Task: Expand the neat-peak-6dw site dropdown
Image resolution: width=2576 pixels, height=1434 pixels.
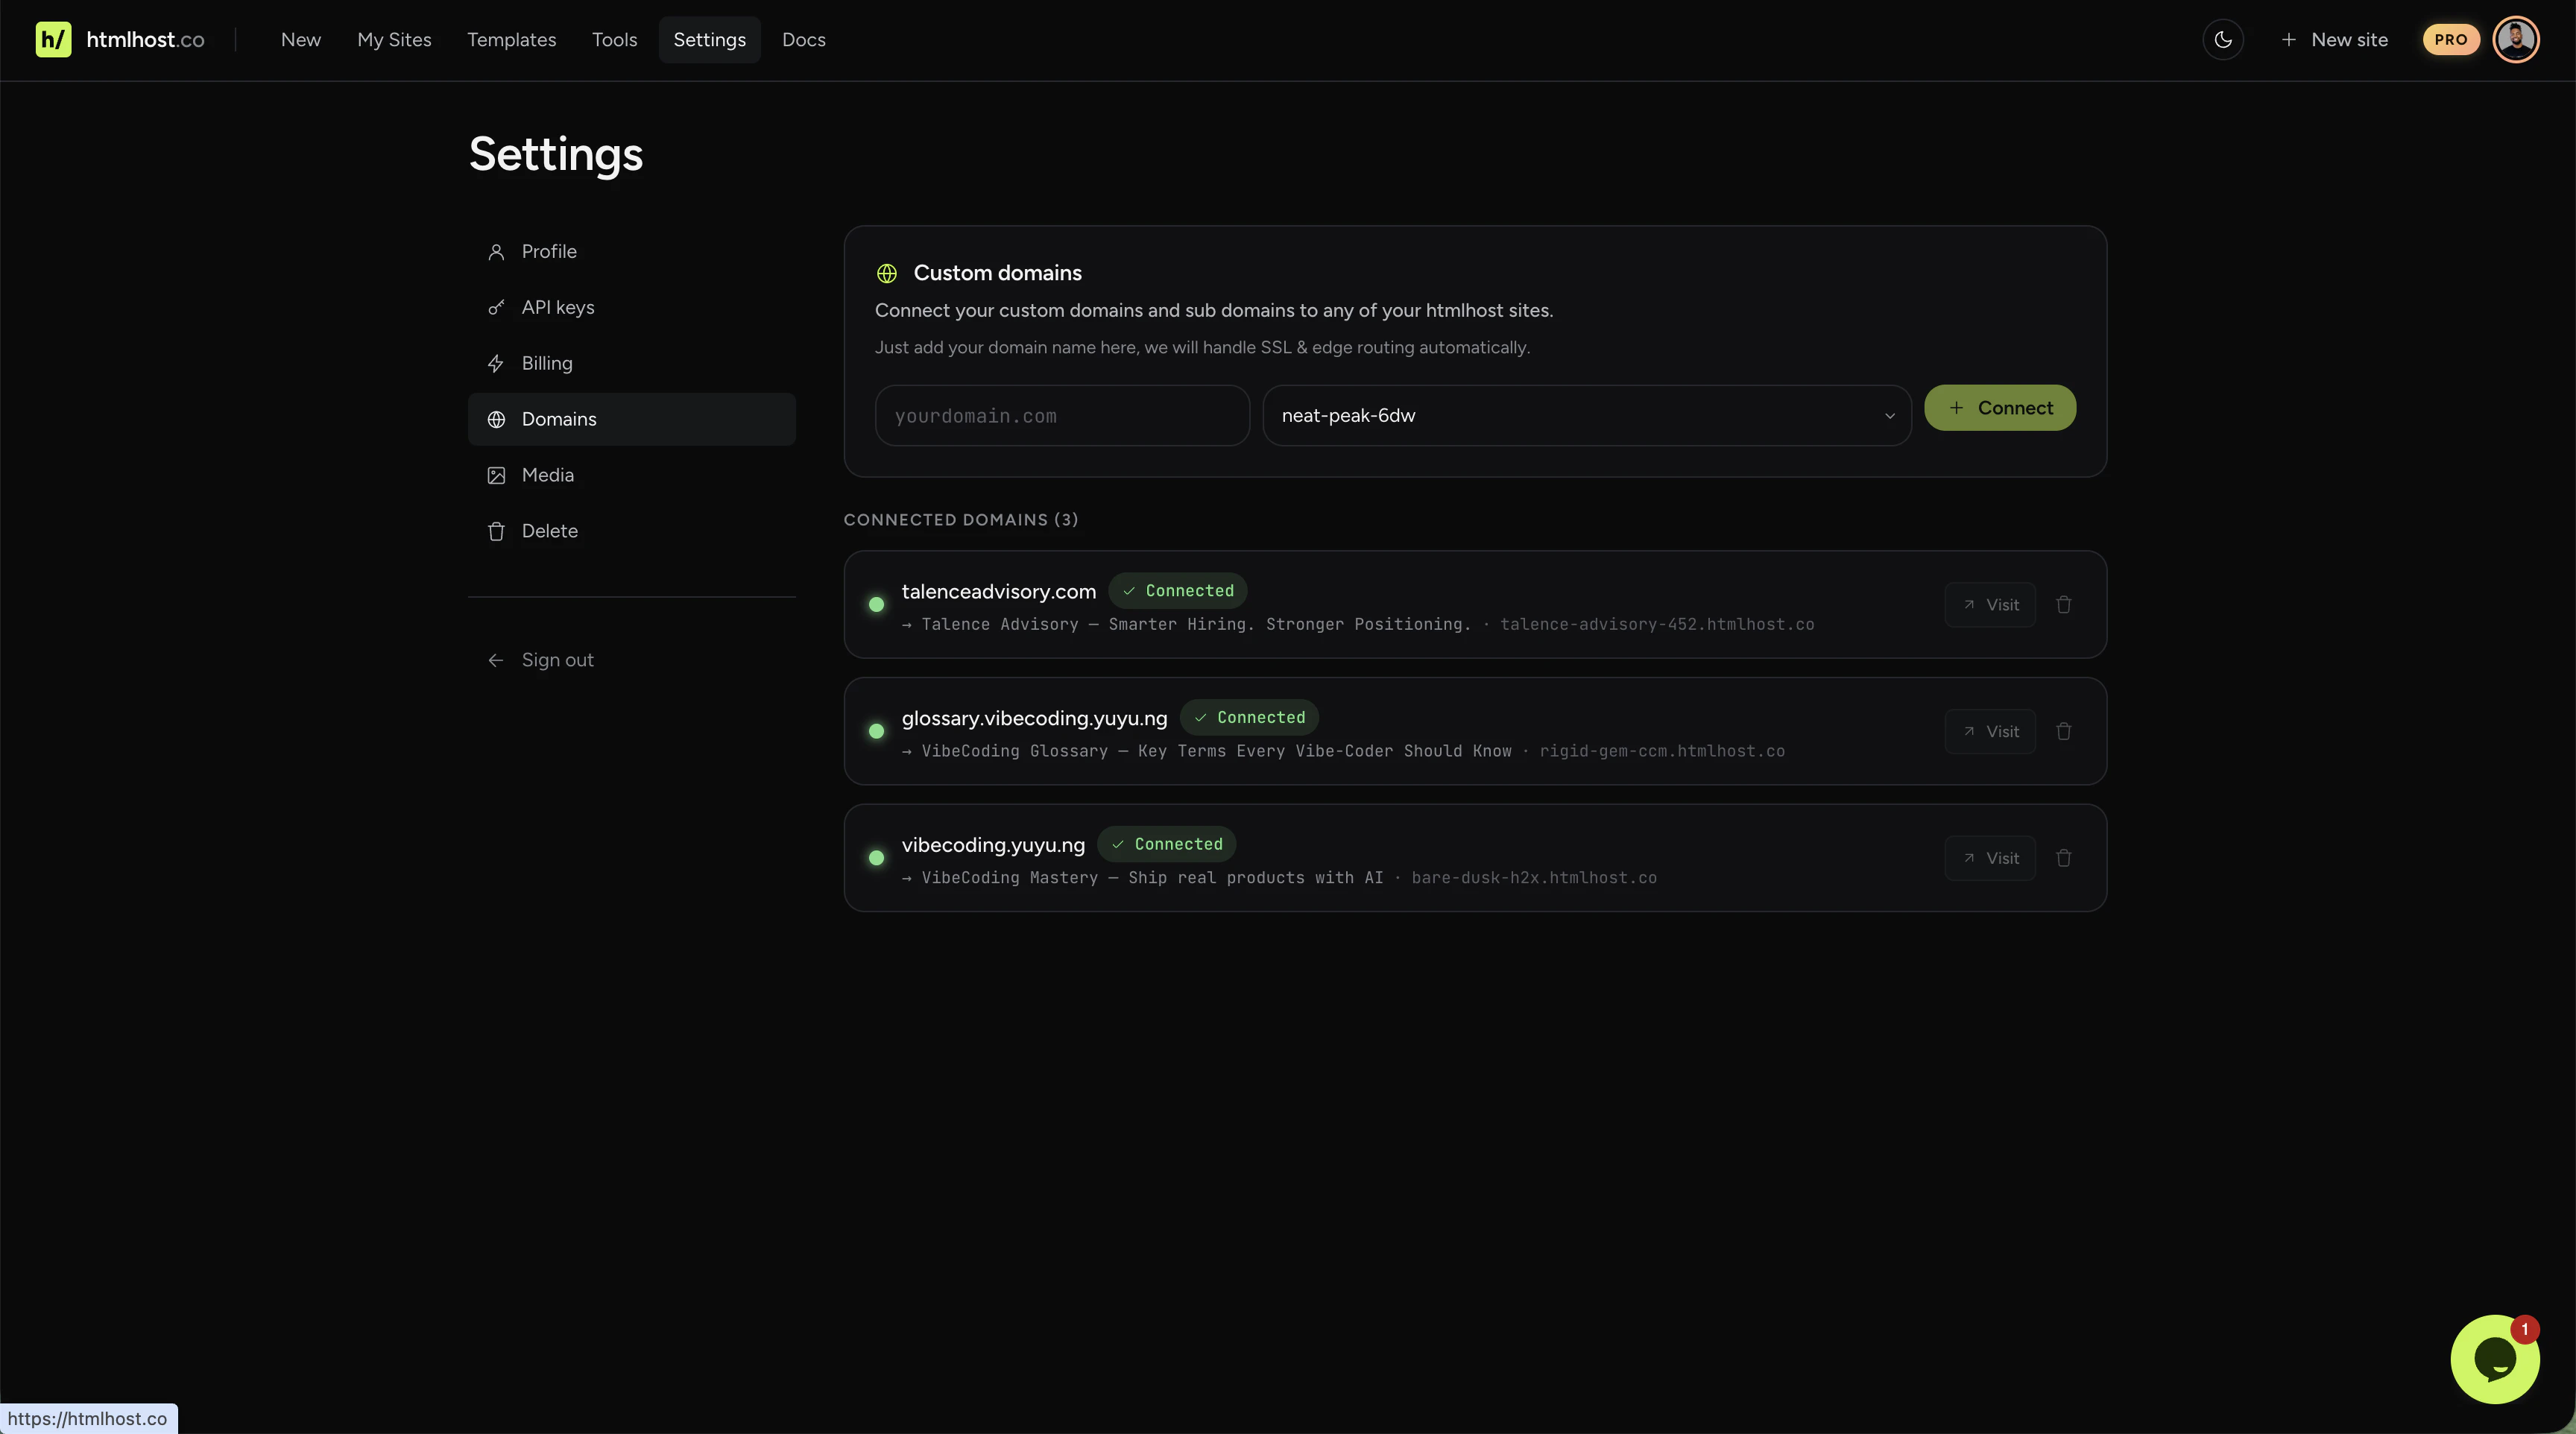Action: click(x=1587, y=416)
